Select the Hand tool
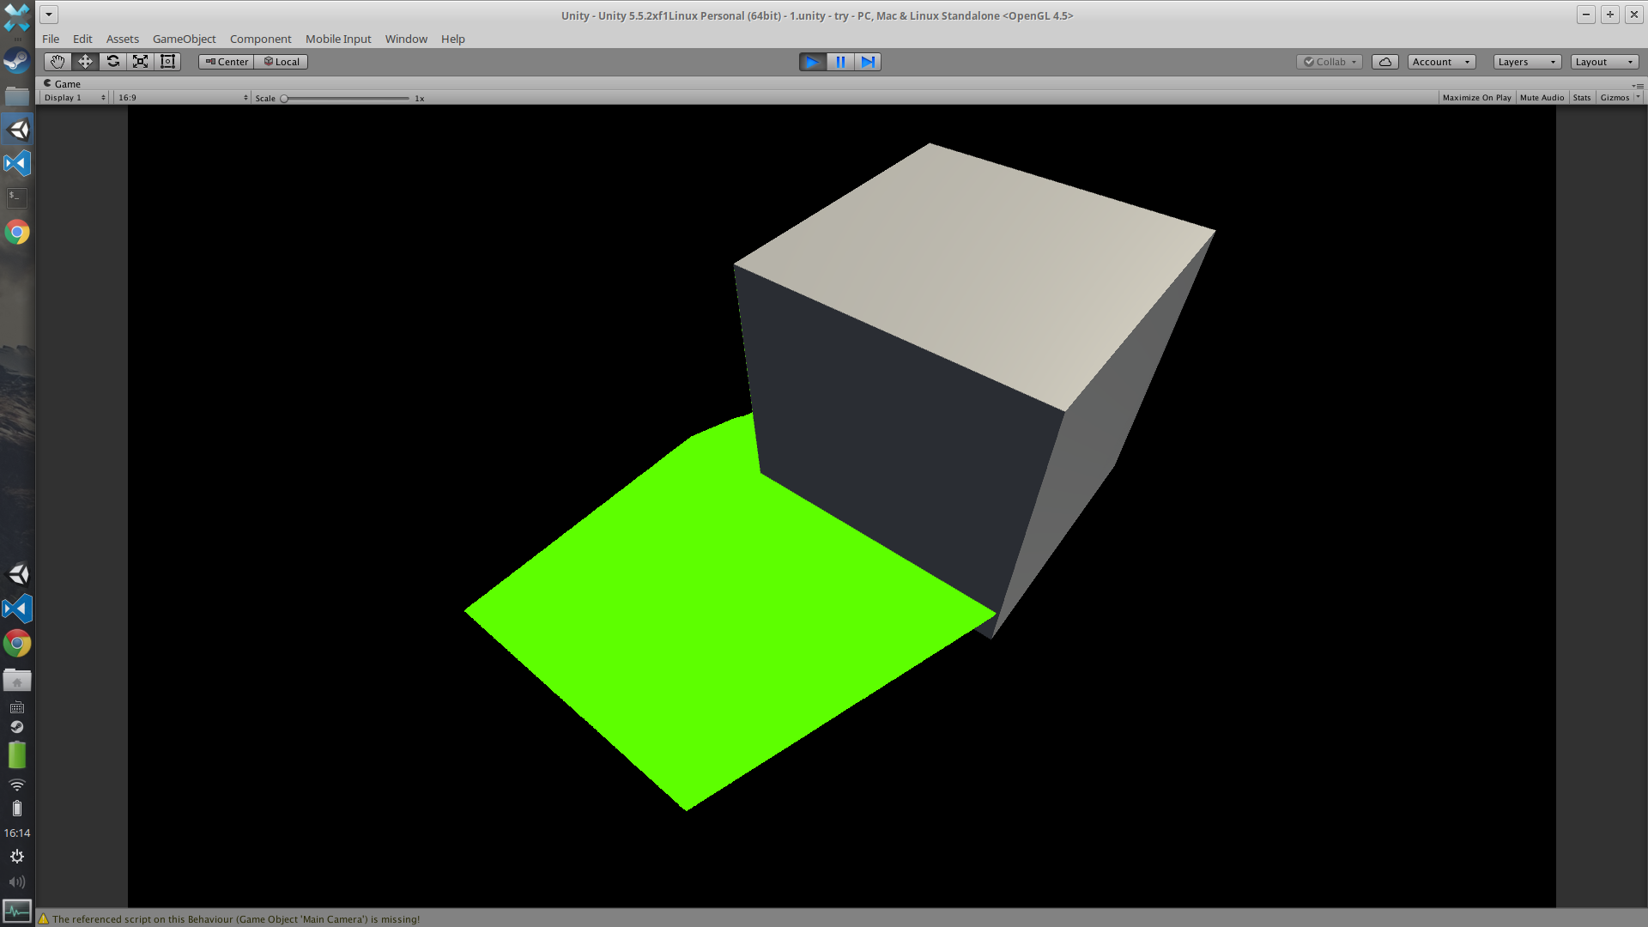 click(x=58, y=62)
